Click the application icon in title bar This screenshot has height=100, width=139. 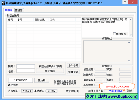[3, 3]
